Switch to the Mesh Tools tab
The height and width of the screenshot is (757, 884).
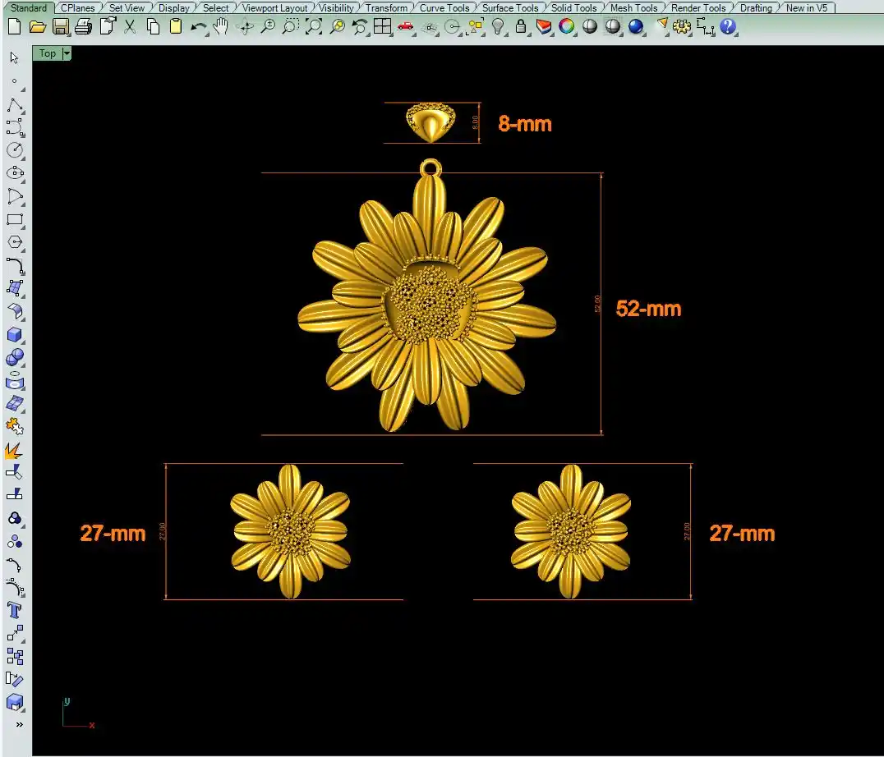(x=633, y=8)
